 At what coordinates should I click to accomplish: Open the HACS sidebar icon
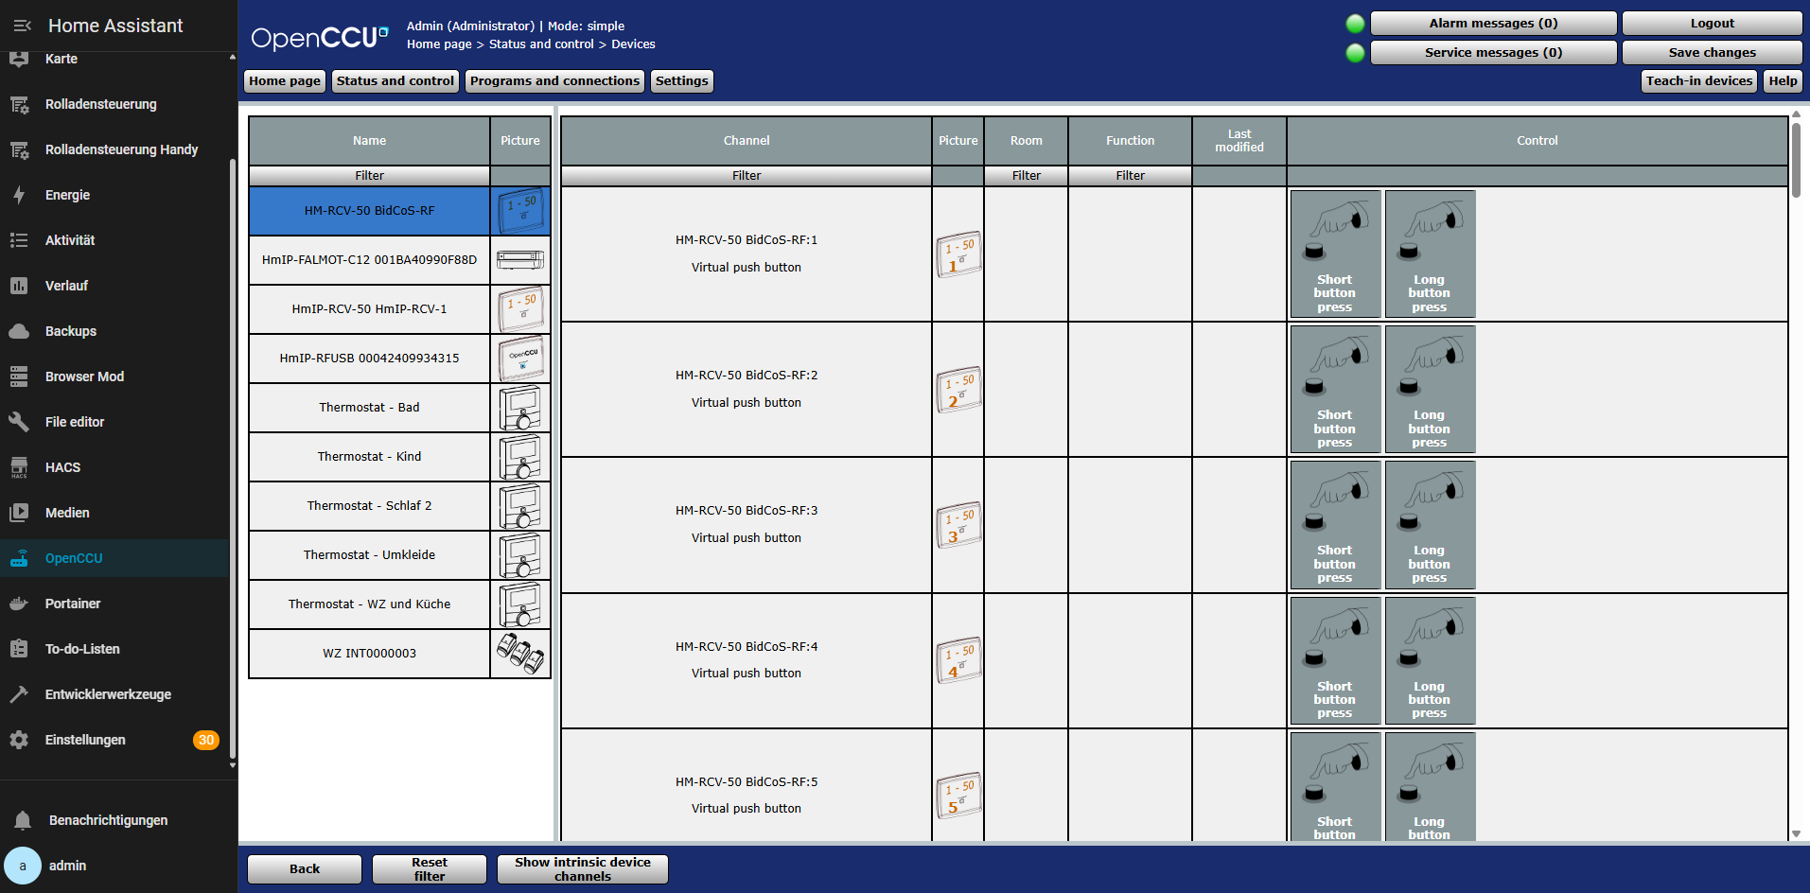19,467
